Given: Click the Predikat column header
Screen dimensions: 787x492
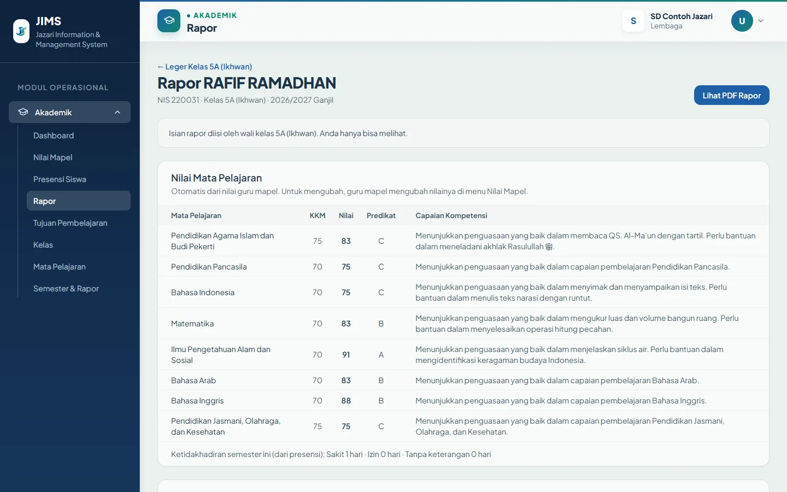Looking at the screenshot, I should (381, 215).
